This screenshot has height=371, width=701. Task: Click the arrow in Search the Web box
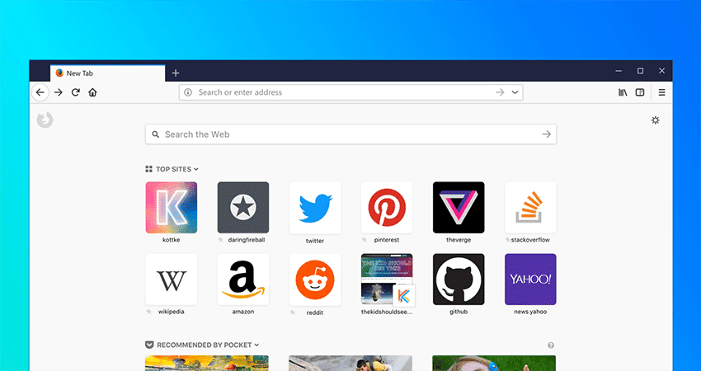click(546, 134)
